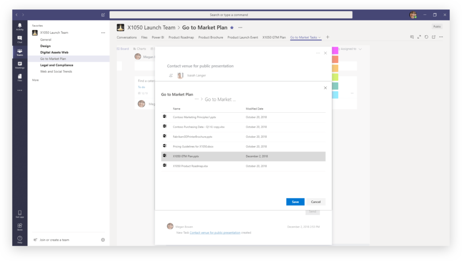
Task: Select the teal label color
Action: pyautogui.click(x=335, y=86)
